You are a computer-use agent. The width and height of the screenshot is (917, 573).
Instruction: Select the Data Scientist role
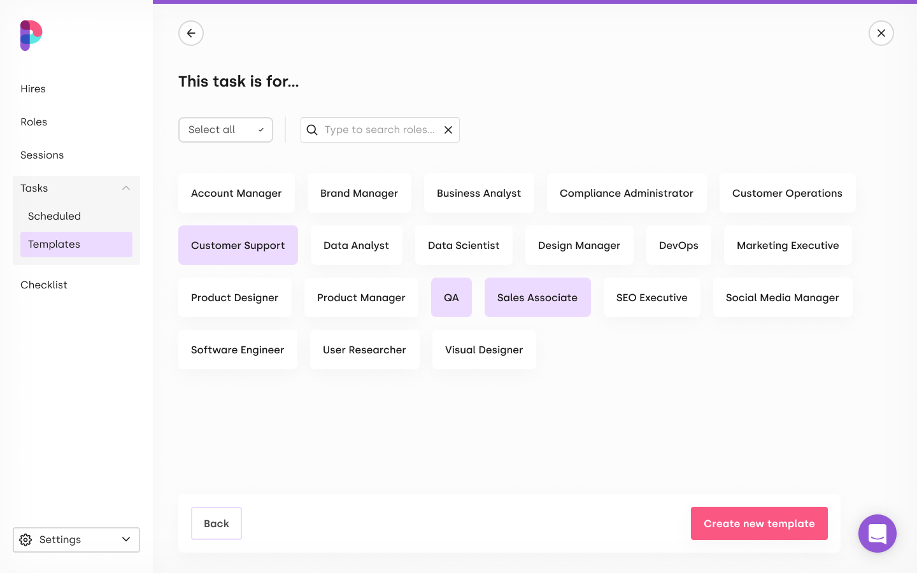click(x=464, y=245)
